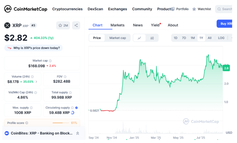The image size is (237, 143).
Task: Click verified badge beside Circulating supply
Action: pos(76,108)
